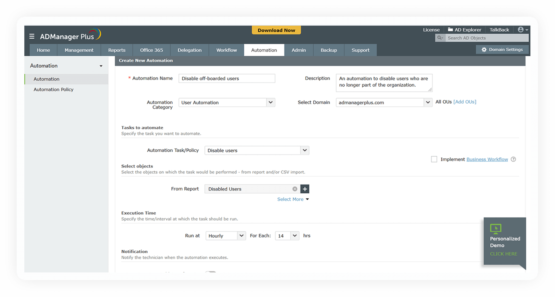Click the Personalized Demo monitor icon

click(495, 228)
